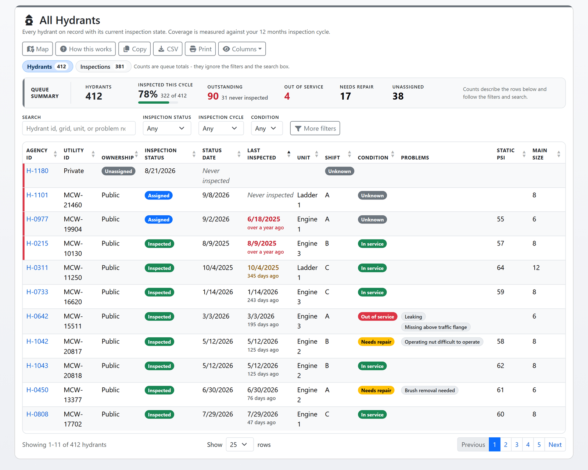Click Brush removal needed tag
Screen dimensions: 588x470
click(430, 390)
